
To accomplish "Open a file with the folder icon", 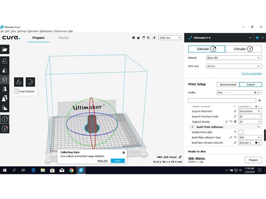I will coord(4,49).
